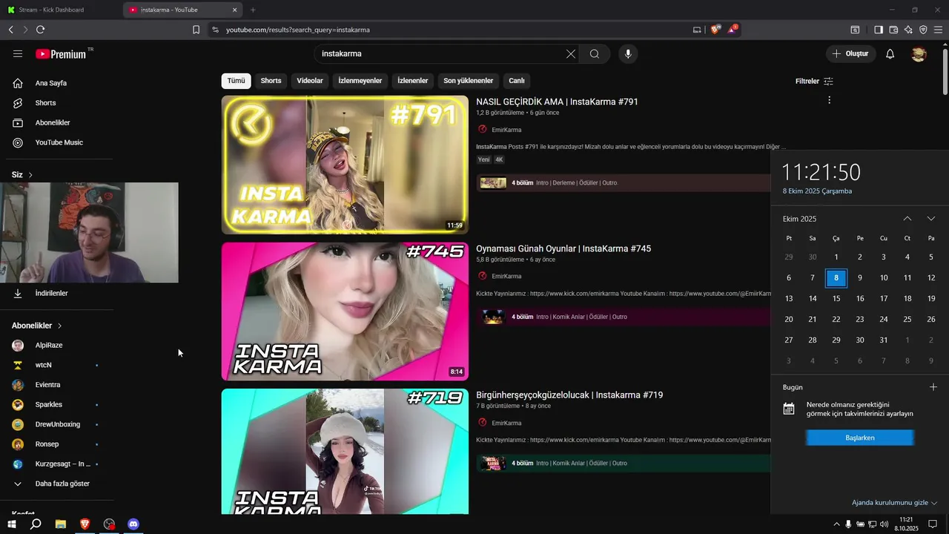The image size is (949, 534).
Task: Select the İzlenmeyenler filter chip
Action: point(360,81)
